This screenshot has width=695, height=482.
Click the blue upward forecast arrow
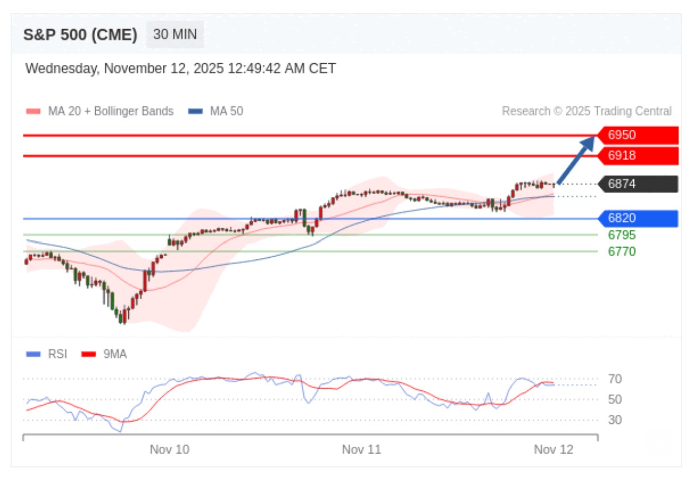(x=576, y=158)
